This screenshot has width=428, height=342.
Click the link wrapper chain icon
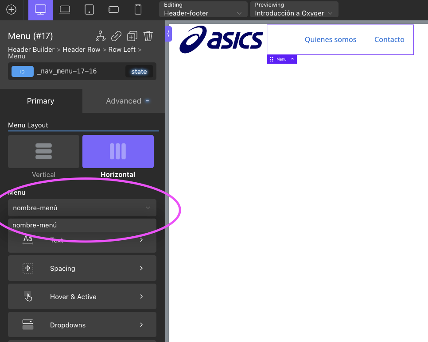[x=116, y=36]
